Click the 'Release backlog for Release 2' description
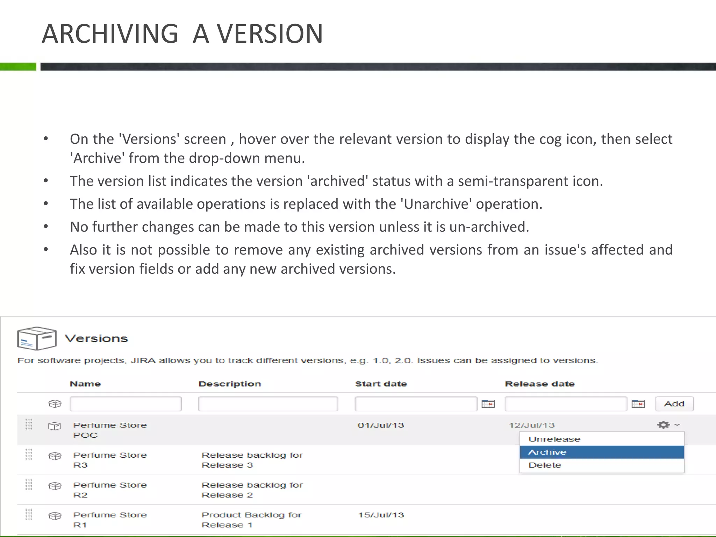 (x=252, y=490)
